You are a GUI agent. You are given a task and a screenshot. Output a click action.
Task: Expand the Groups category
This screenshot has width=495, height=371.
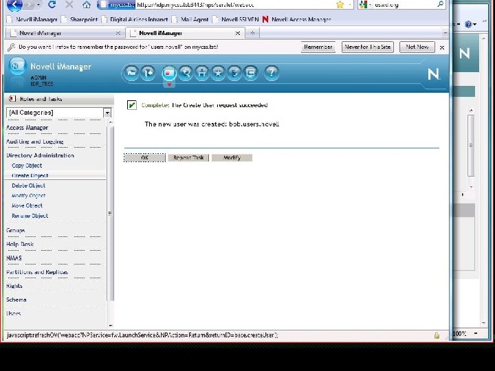coord(15,230)
